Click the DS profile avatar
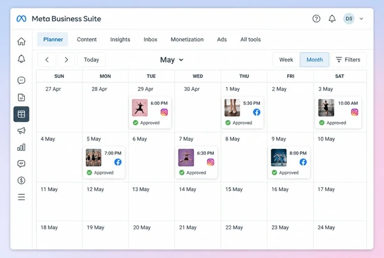Screen dimensions: 384x258 point(349,19)
